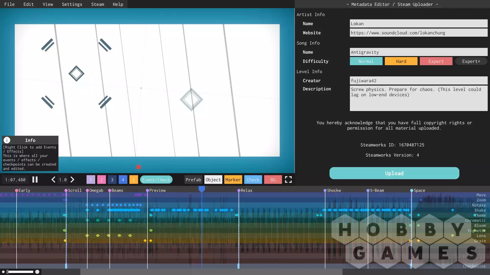This screenshot has height=275, width=490.
Task: Click the Prefab button
Action: coord(193,180)
